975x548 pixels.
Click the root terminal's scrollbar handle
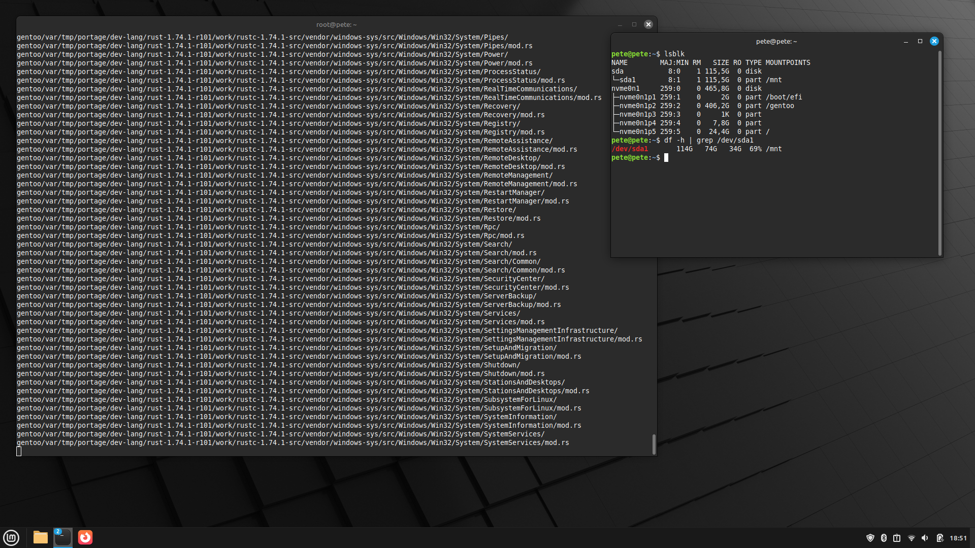654,444
